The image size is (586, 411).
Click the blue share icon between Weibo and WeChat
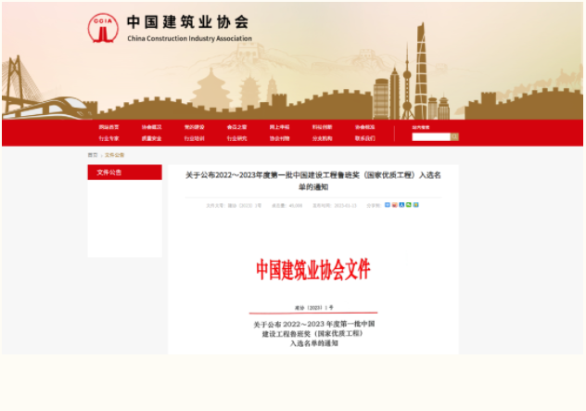[x=401, y=205]
